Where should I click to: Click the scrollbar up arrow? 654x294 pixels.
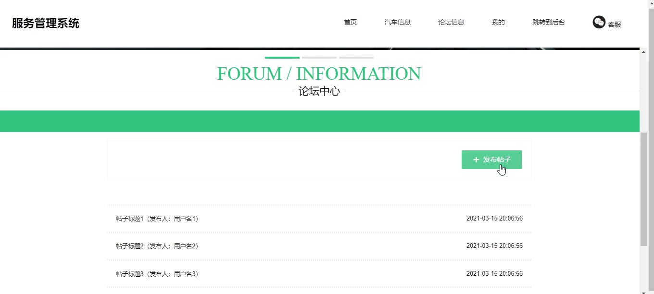643,51
